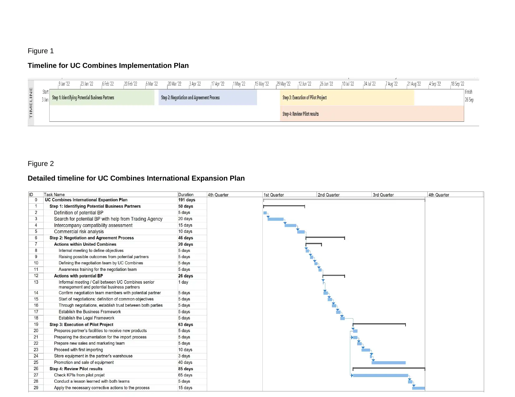515x397 pixels.
Task: Select row 'Check KPIs from pilot projet'
Action: (118, 375)
